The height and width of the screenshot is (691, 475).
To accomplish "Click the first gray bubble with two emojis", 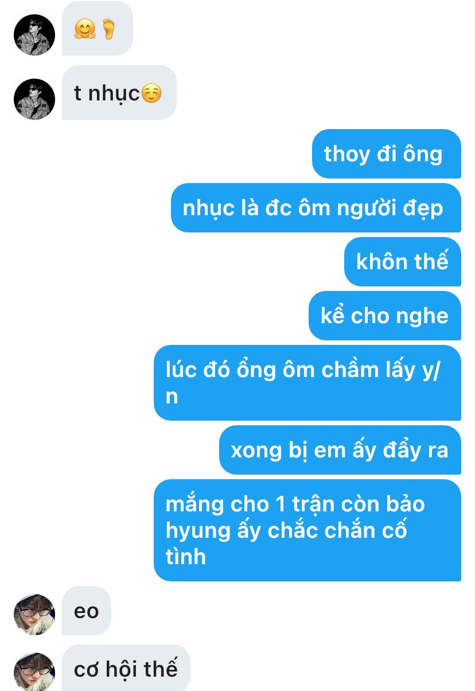I will click(98, 29).
